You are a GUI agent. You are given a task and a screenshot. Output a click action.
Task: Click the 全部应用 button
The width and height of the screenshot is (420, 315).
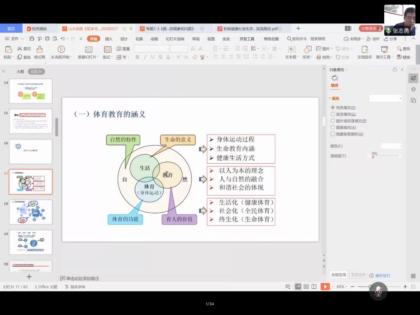(x=339, y=275)
